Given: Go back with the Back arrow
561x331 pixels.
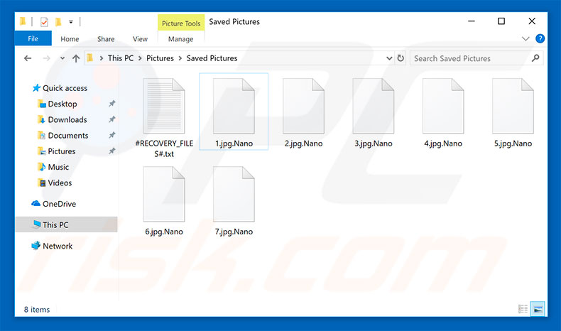Looking at the screenshot, I should (x=28, y=58).
